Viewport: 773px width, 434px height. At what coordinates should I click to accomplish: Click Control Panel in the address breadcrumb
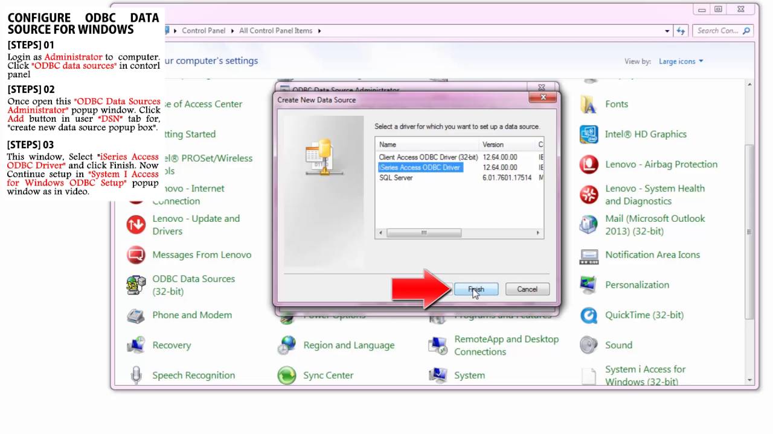tap(204, 31)
